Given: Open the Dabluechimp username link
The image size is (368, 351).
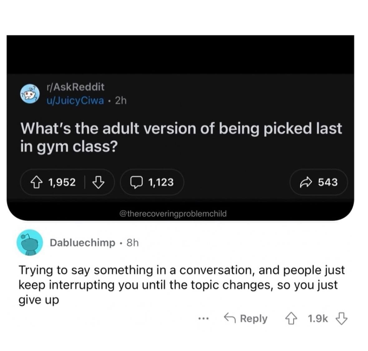Looking at the screenshot, I should tap(82, 243).
